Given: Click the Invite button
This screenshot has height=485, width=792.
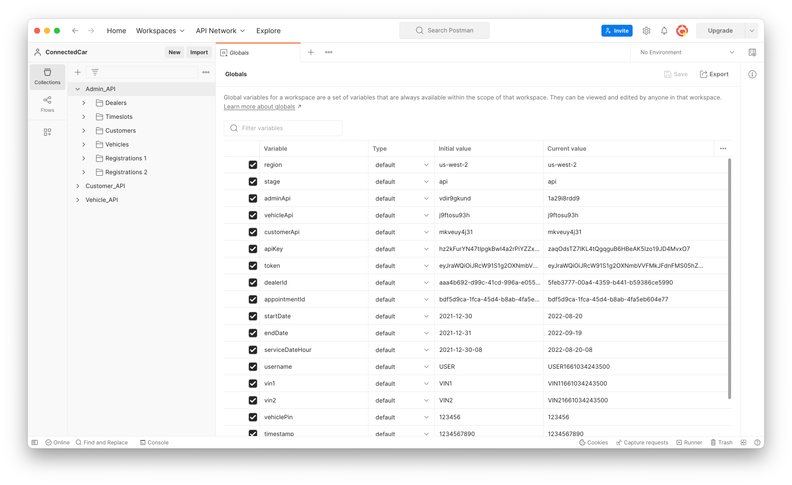Looking at the screenshot, I should point(617,31).
